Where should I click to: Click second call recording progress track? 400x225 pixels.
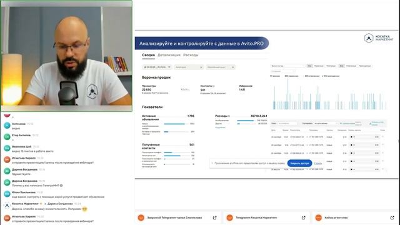364,145
